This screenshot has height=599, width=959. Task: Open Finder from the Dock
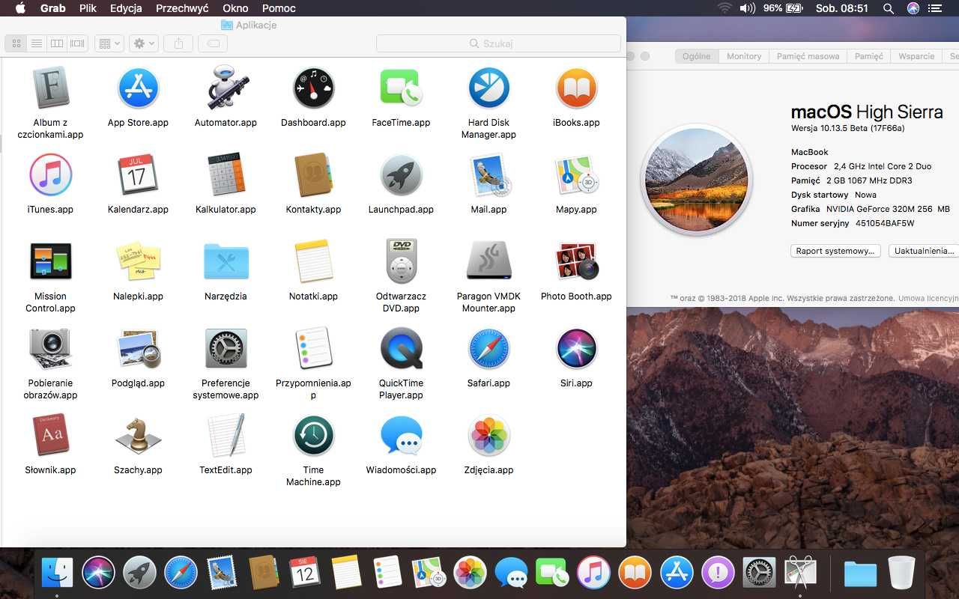(x=57, y=574)
